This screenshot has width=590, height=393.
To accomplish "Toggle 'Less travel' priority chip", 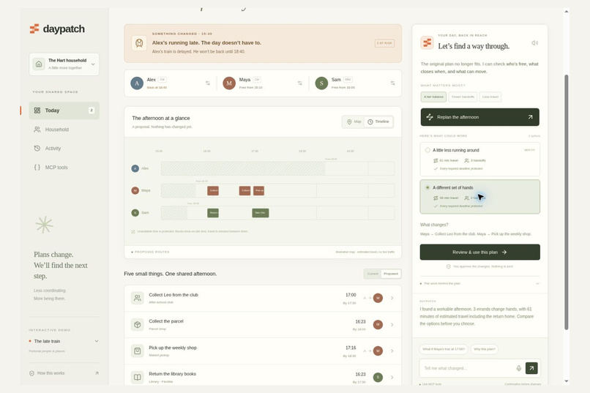I will tap(490, 97).
